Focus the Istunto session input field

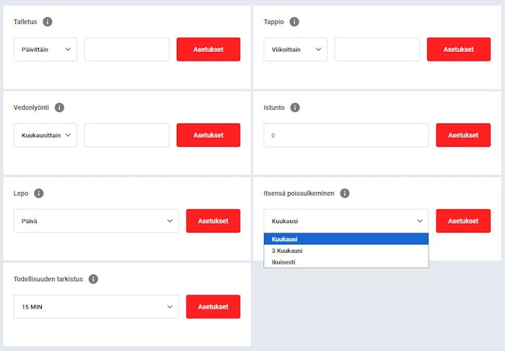coord(346,135)
